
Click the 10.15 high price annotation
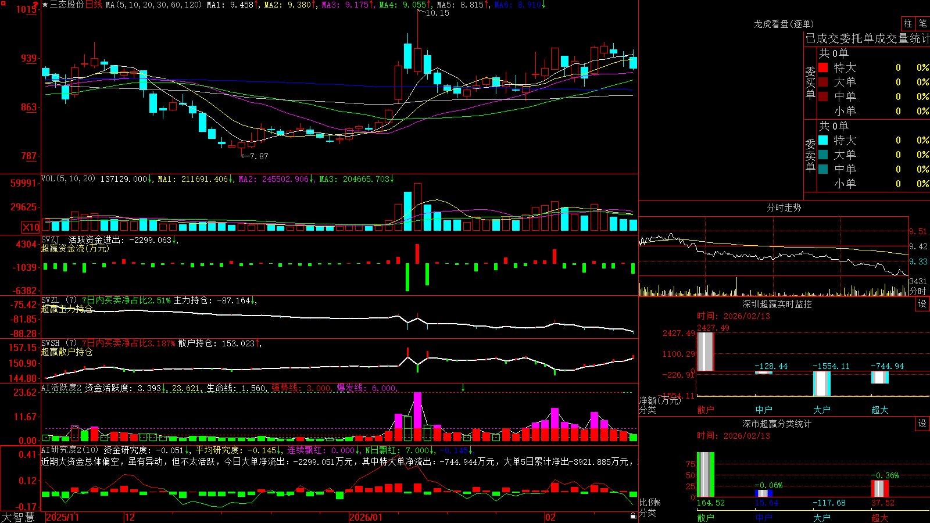(437, 13)
